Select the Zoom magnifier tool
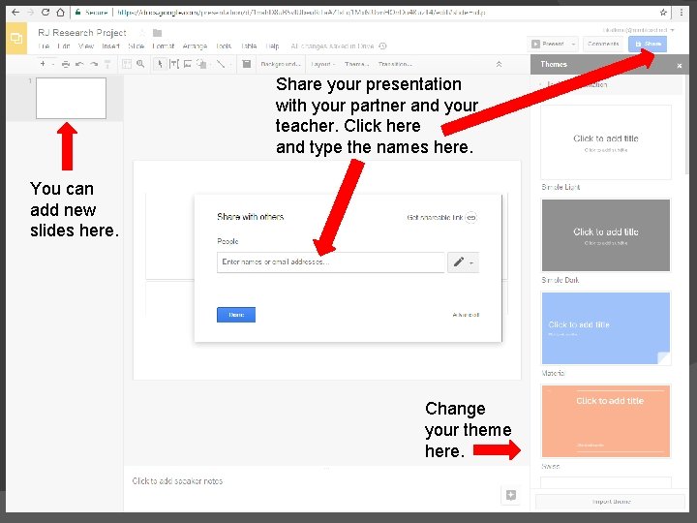 pos(140,64)
